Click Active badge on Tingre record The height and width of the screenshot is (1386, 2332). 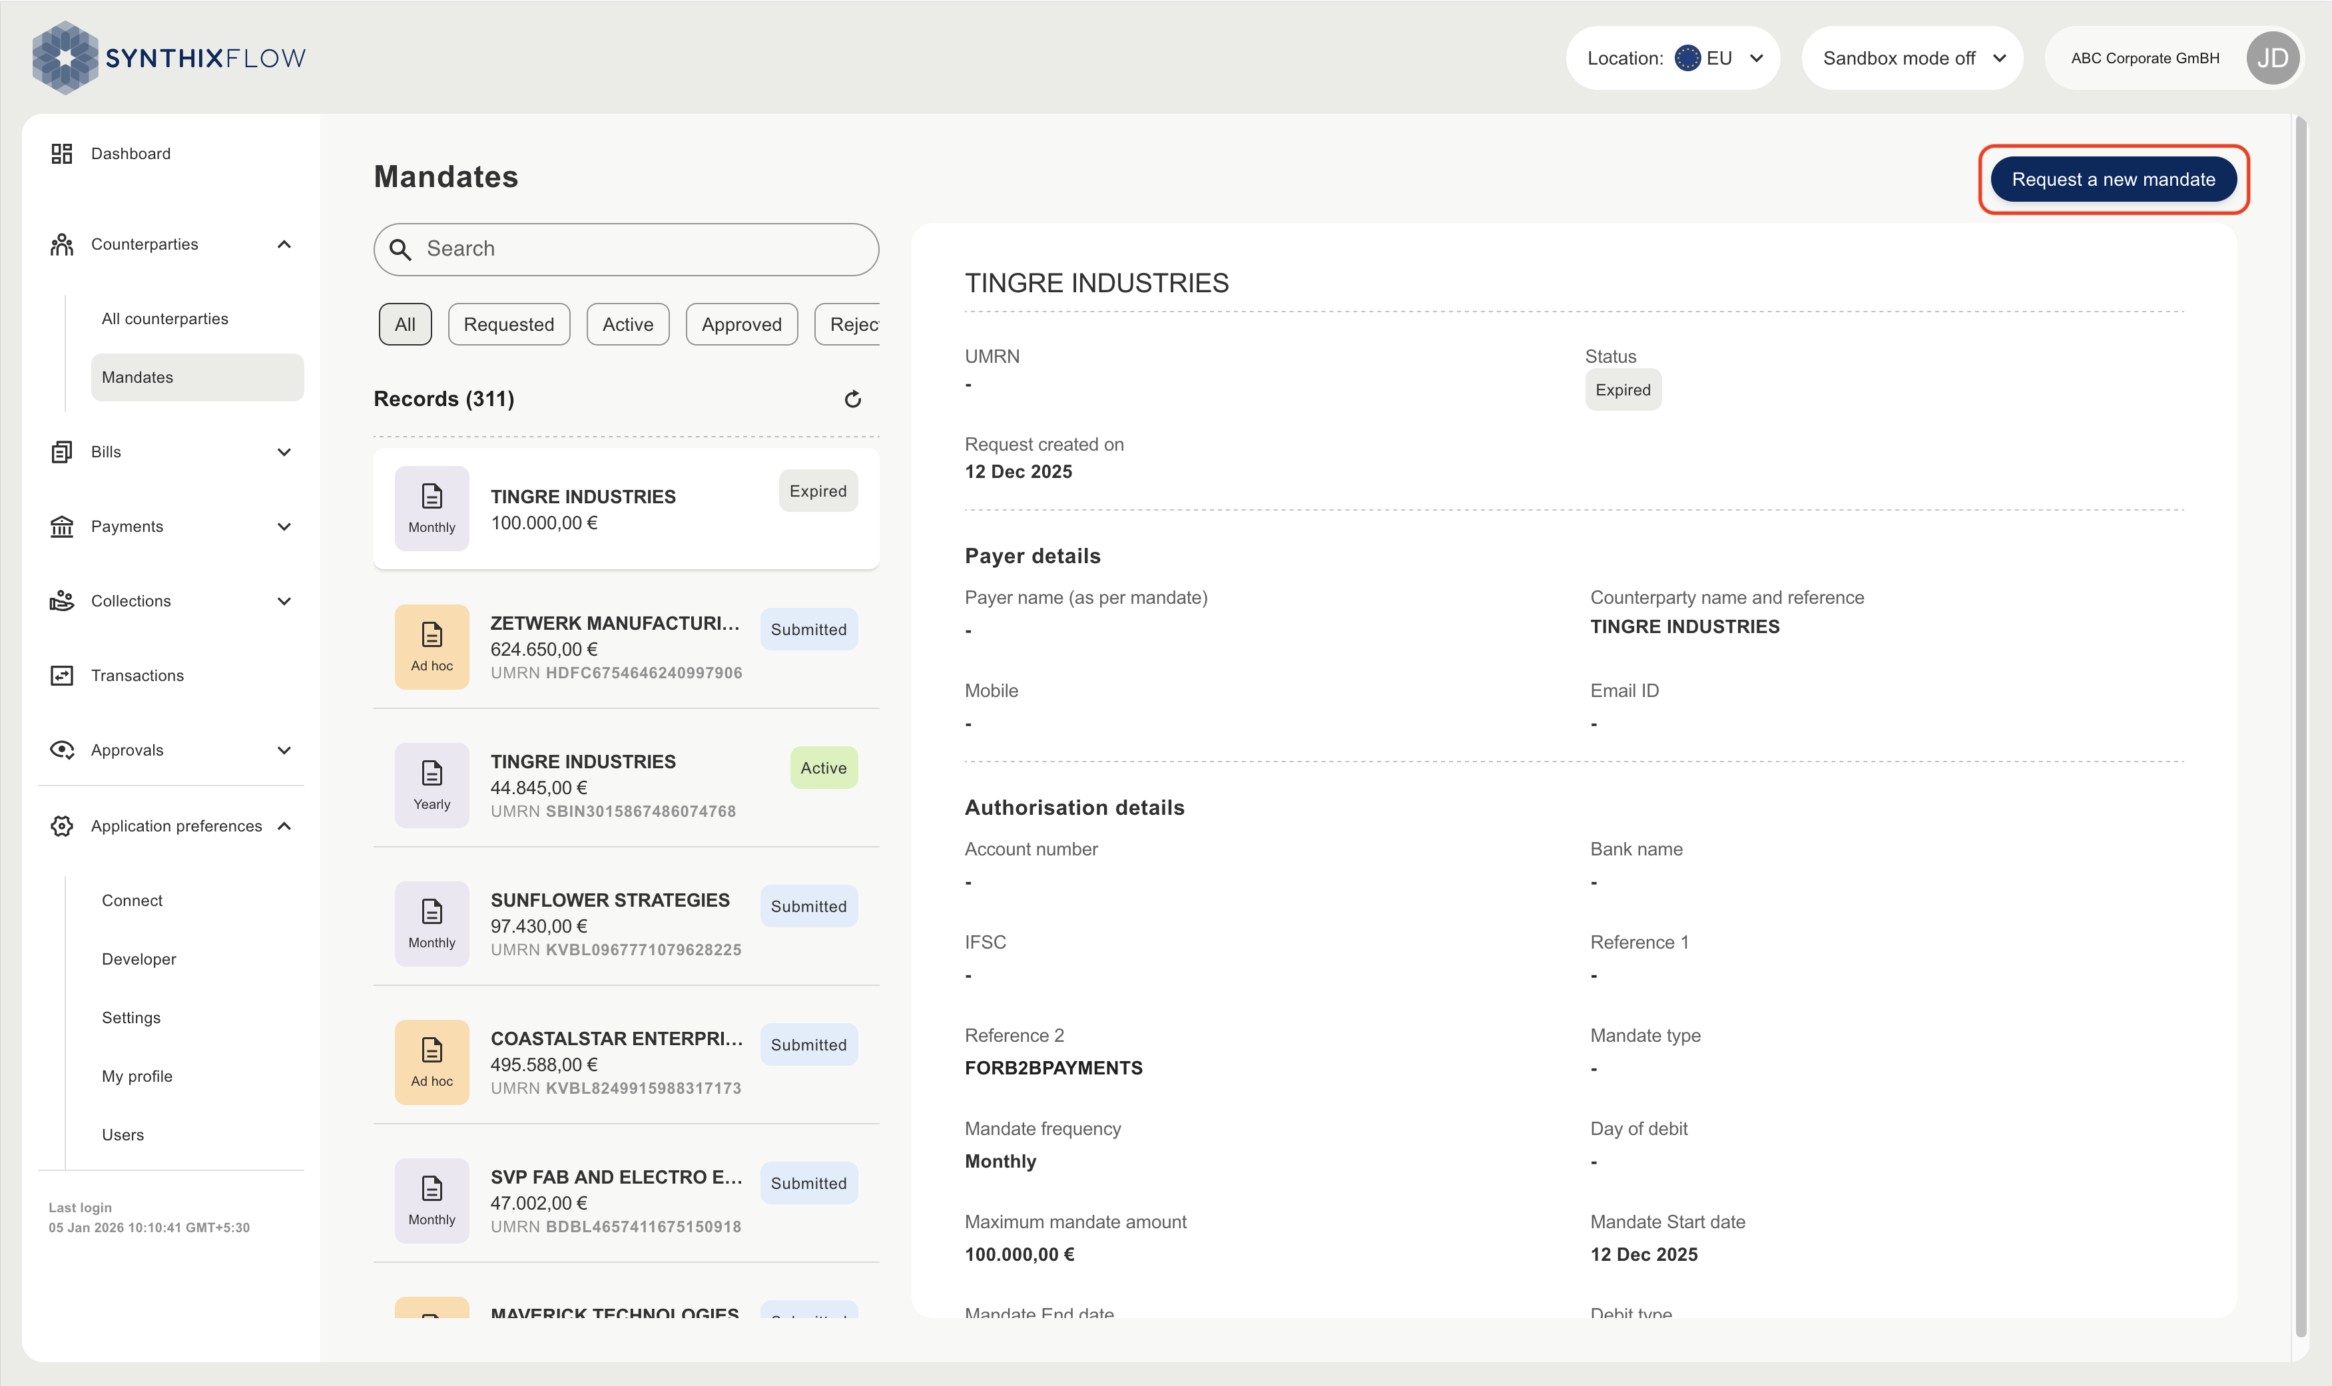click(823, 768)
